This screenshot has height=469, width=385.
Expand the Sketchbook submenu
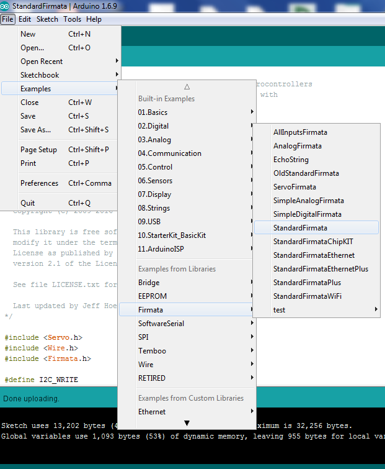pyautogui.click(x=61, y=75)
